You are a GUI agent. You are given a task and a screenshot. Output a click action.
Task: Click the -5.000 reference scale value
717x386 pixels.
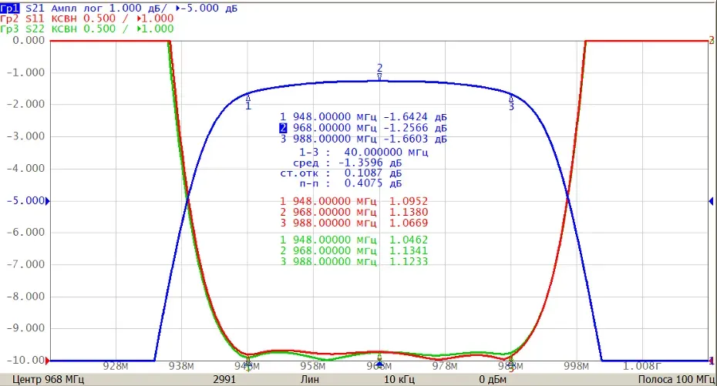click(x=25, y=201)
